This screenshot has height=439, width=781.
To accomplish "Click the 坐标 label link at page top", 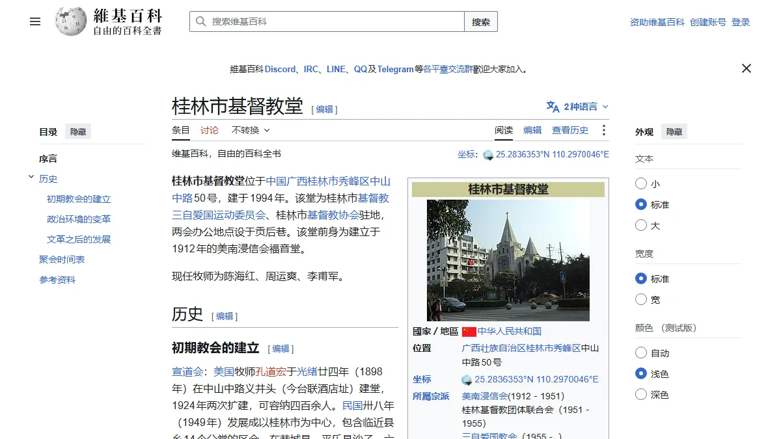I will coord(467,155).
